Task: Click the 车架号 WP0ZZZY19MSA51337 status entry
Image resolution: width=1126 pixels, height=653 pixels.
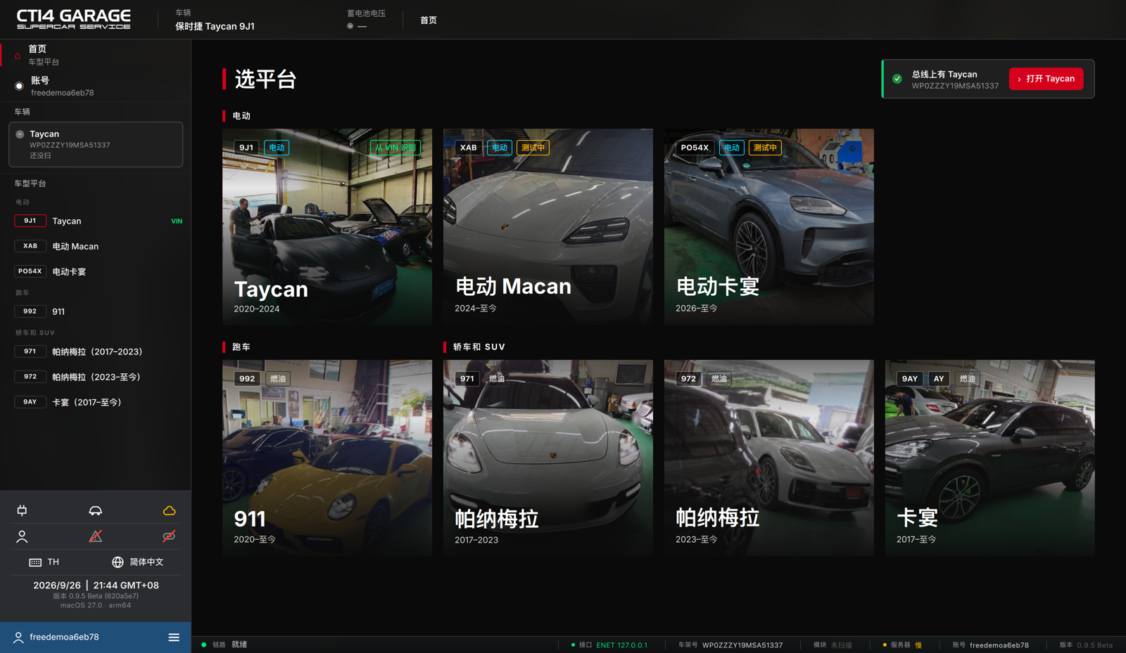Action: click(x=730, y=645)
